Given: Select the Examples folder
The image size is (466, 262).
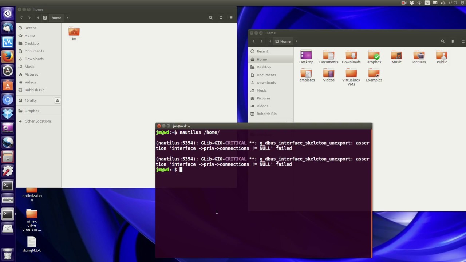Looking at the screenshot, I should click(x=374, y=75).
